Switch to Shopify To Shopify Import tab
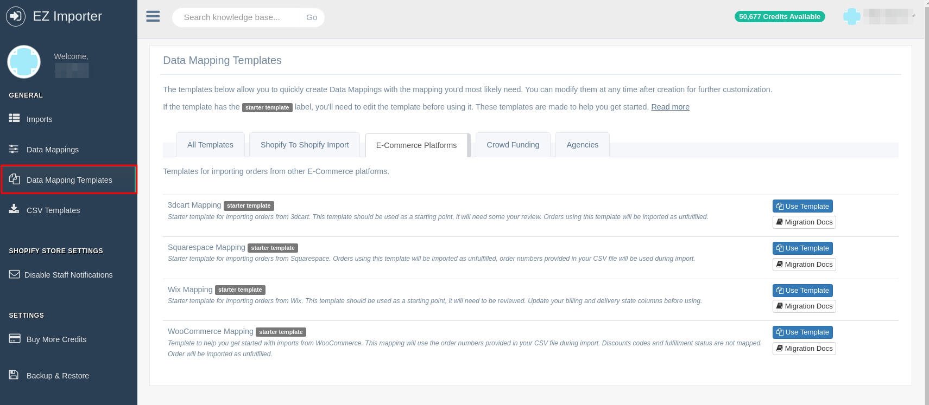Image resolution: width=929 pixels, height=405 pixels. (305, 145)
